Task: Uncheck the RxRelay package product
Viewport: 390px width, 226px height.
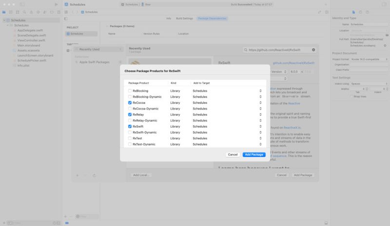Action: tap(130, 114)
